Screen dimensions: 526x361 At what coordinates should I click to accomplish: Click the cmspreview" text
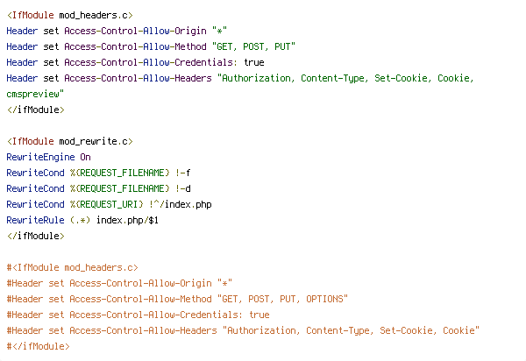point(35,94)
